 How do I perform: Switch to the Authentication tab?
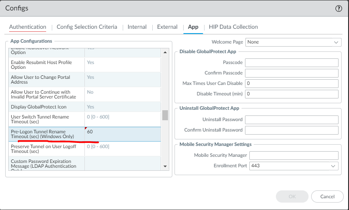[x=27, y=27]
